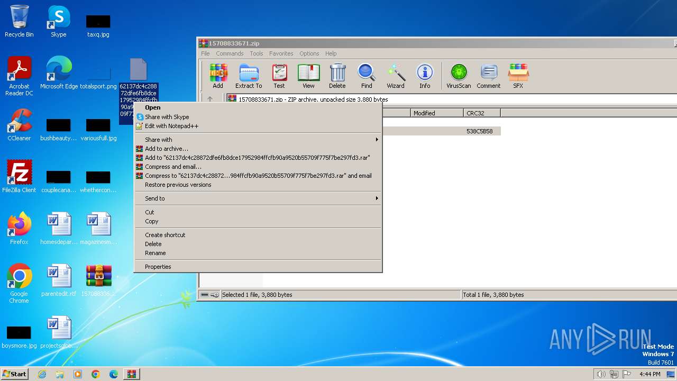Select the boysmore.jpg desktop file
Image resolution: width=677 pixels, height=381 pixels.
pos(19,337)
